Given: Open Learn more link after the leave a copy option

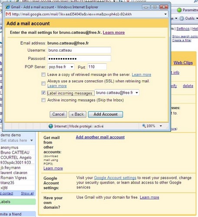Looking at the screenshot, I should (142, 75).
